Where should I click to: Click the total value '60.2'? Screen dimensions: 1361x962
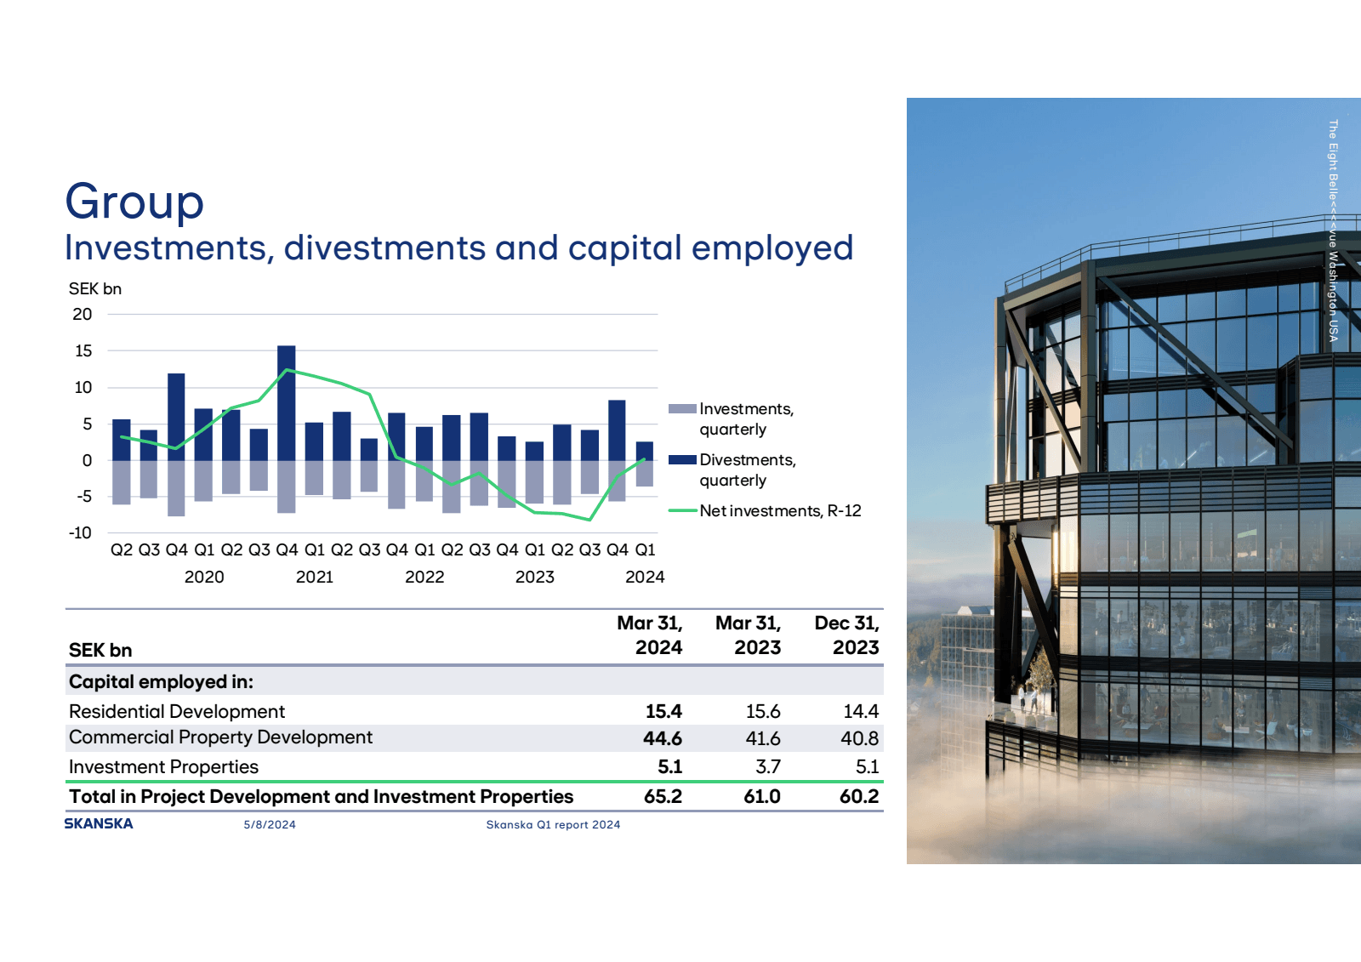(859, 797)
